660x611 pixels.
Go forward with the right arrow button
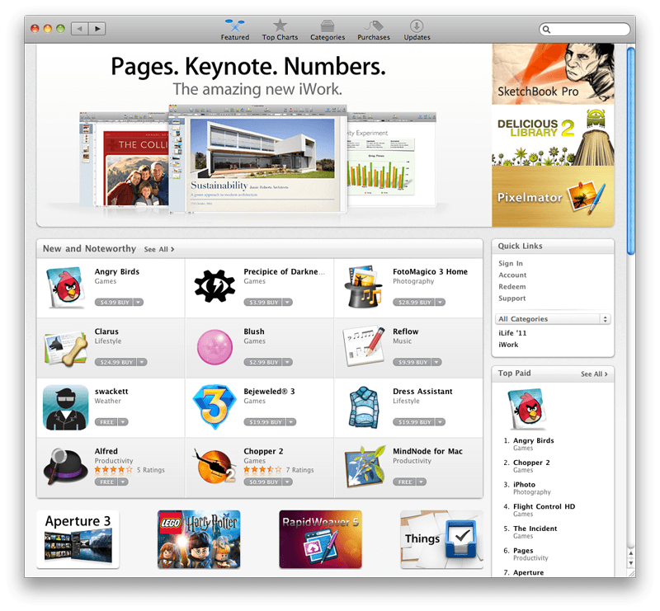[x=97, y=29]
